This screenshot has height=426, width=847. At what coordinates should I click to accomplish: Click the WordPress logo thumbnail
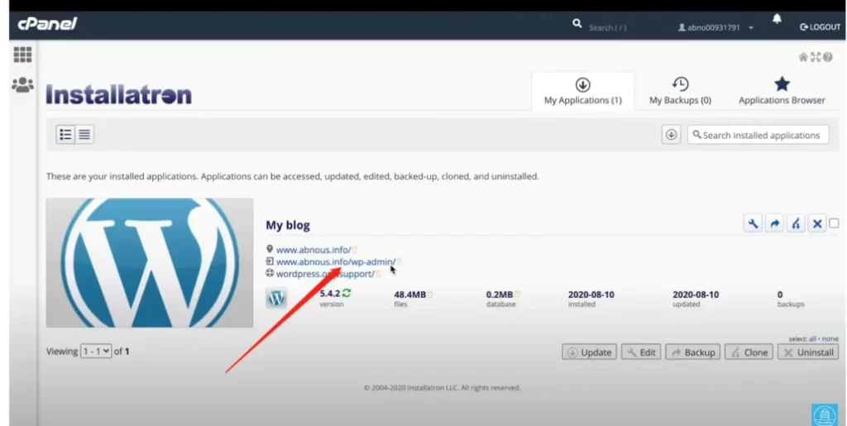(x=150, y=262)
